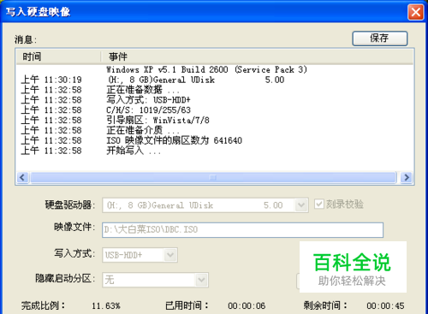This screenshot has width=428, height=314.
Task: Open the 写入方式 USB-HDD+ dropdown
Action: [x=170, y=255]
